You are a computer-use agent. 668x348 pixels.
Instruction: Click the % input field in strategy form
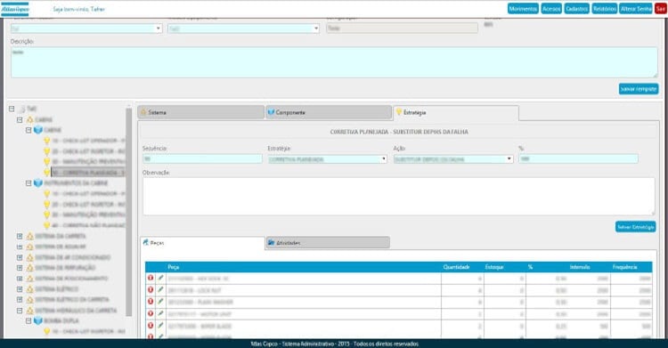pyautogui.click(x=578, y=159)
